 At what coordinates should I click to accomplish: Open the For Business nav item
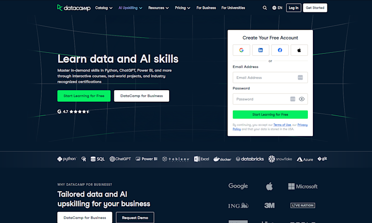click(206, 8)
